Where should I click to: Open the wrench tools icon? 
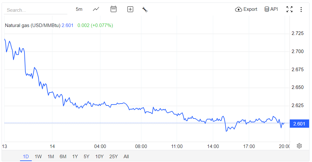145,9
